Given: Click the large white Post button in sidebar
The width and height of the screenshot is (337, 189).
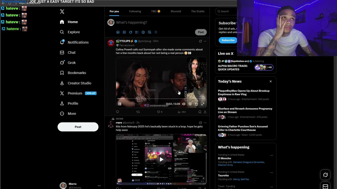Looking at the screenshot, I should [x=78, y=127].
